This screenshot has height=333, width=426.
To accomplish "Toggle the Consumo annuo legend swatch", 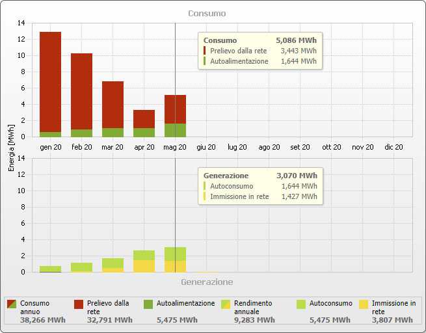I will pos(12,304).
